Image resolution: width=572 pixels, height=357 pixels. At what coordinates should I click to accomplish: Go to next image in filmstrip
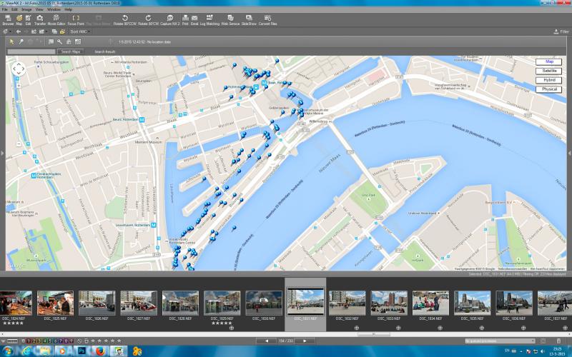coord(305,341)
